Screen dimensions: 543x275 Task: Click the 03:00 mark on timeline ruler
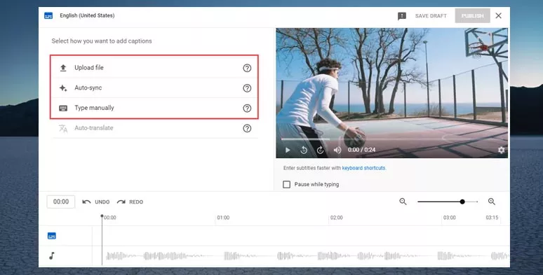(449, 218)
